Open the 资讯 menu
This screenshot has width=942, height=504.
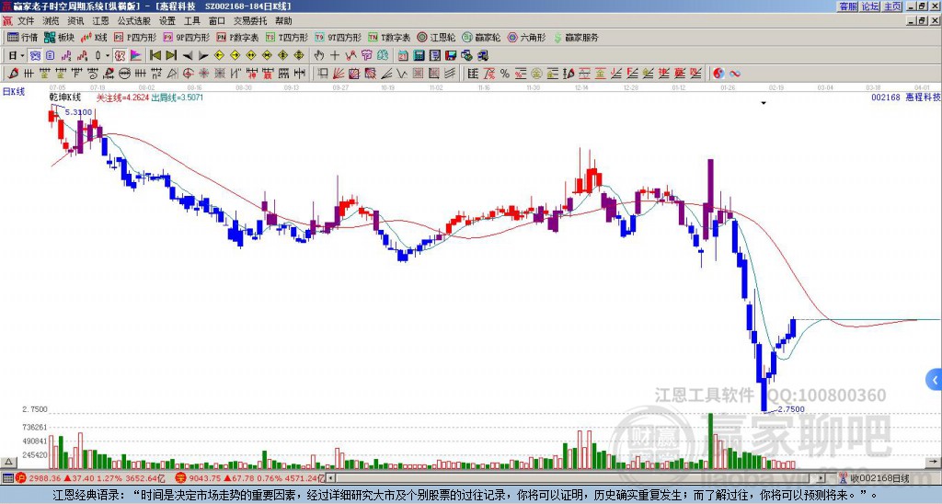pyautogui.click(x=75, y=21)
